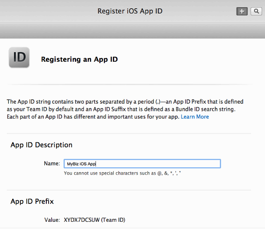Open search with the magnifier icon
Image resolution: width=265 pixels, height=229 pixels.
pos(256,12)
